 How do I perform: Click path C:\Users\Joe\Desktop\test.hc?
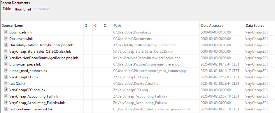(x=136, y=84)
